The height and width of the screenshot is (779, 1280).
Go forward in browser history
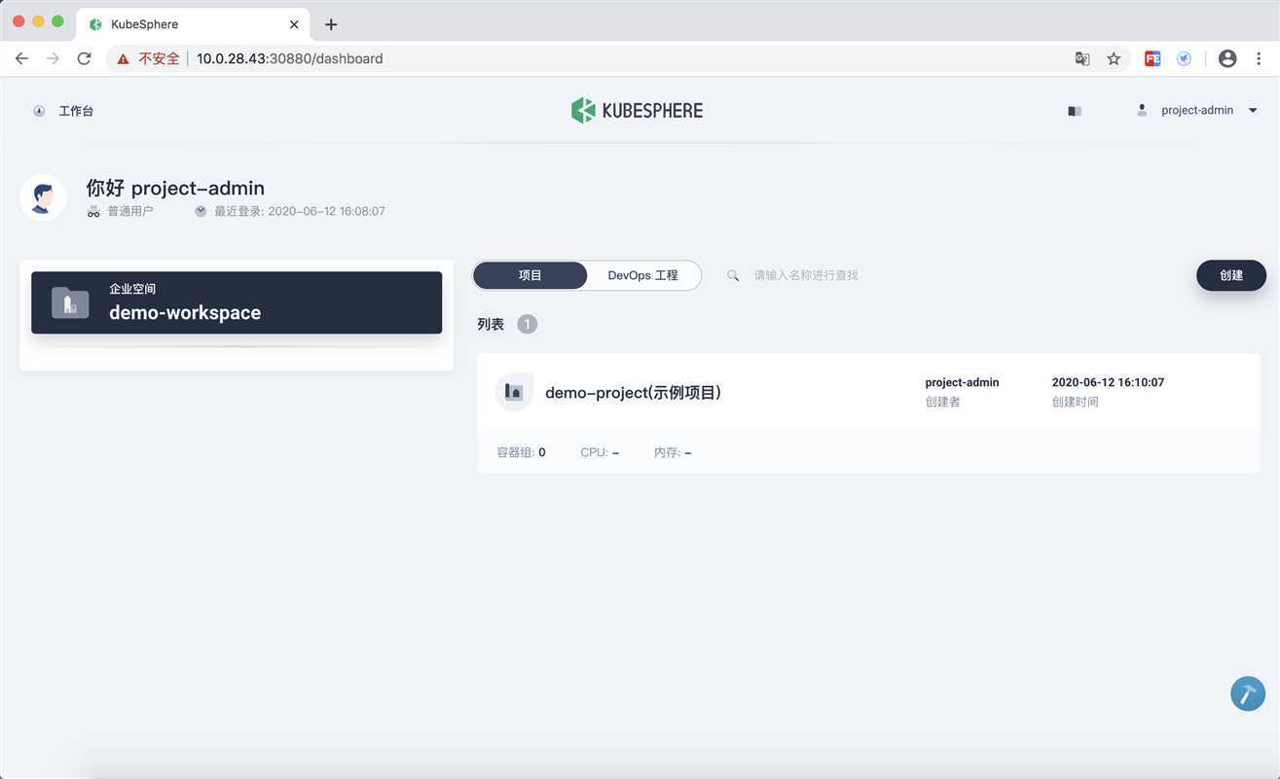[x=53, y=58]
